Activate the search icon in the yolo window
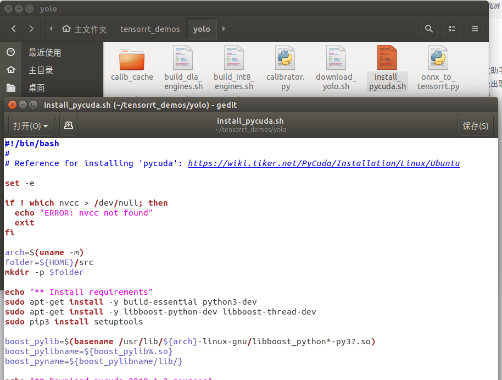The height and width of the screenshot is (380, 502). (x=429, y=28)
